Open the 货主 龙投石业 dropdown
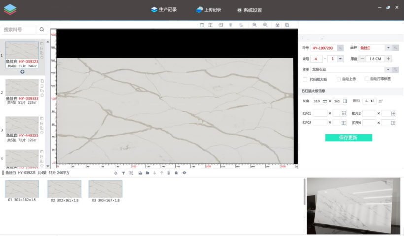This screenshot has width=404, height=236. 388,70
